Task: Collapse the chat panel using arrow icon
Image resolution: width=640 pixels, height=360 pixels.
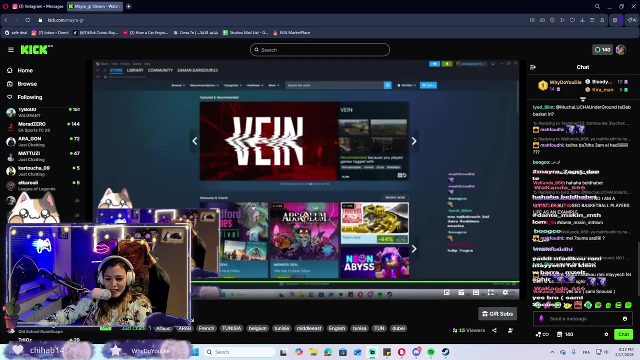Action: click(533, 67)
